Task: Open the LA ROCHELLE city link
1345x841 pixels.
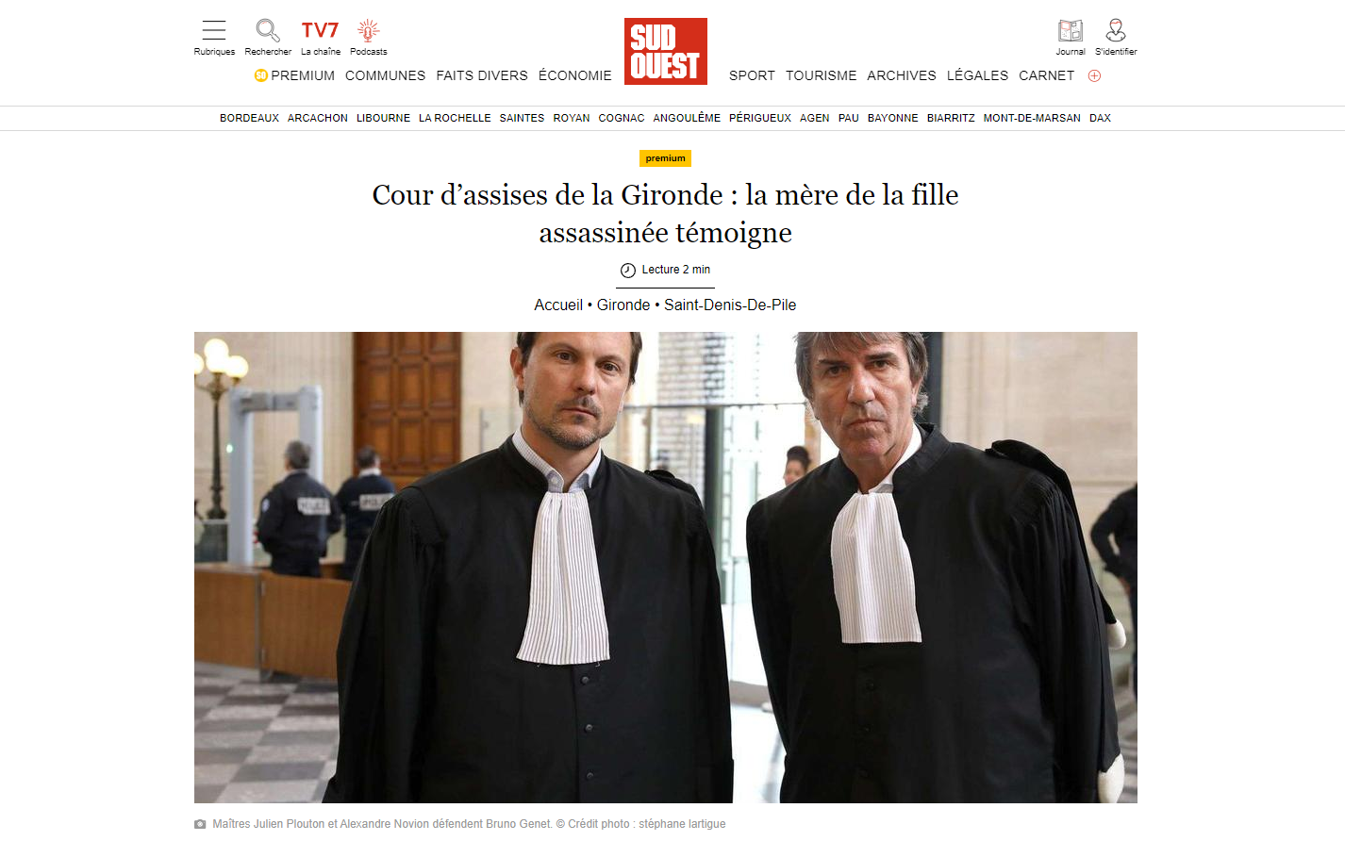Action: tap(455, 118)
